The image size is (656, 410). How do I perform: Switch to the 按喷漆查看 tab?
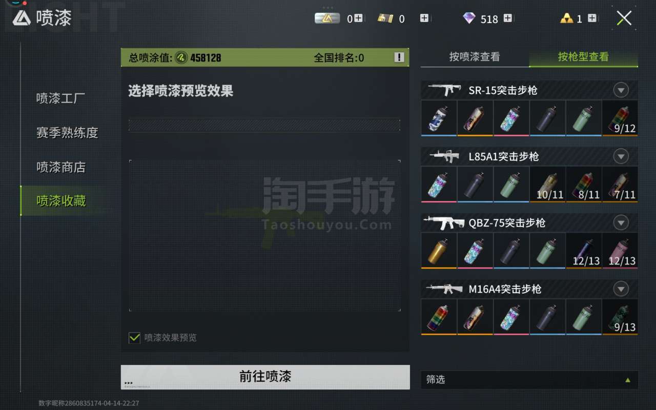tap(475, 57)
